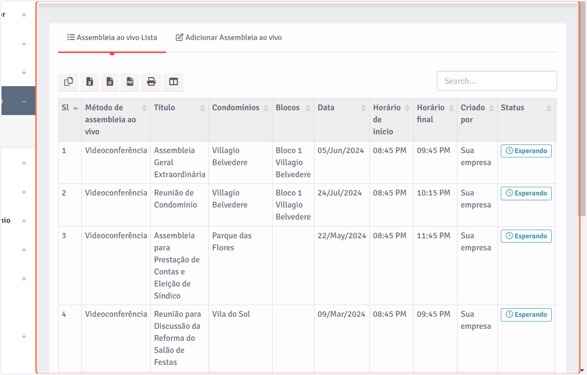Click 'Videoconferência' in the Parque das Flores row
This screenshot has width=587, height=375.
tap(116, 236)
